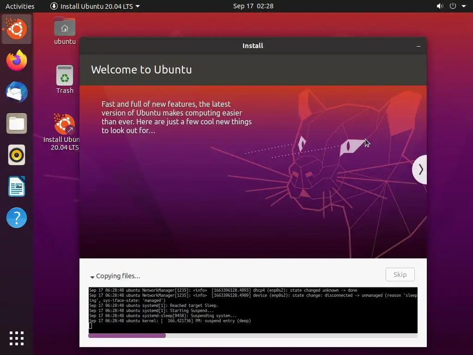The height and width of the screenshot is (355, 473).
Task: Click the Install window title bar text
Action: pyautogui.click(x=253, y=46)
